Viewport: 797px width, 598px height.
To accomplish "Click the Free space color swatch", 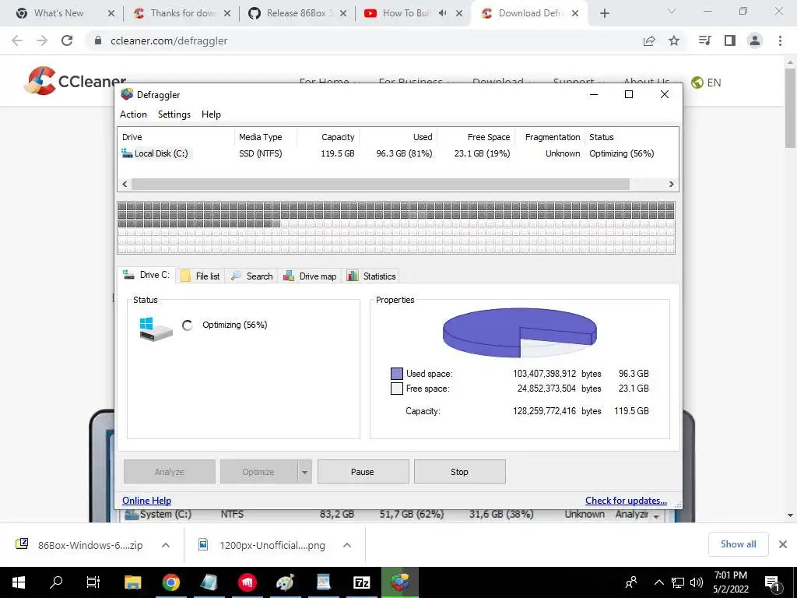I will (396, 389).
